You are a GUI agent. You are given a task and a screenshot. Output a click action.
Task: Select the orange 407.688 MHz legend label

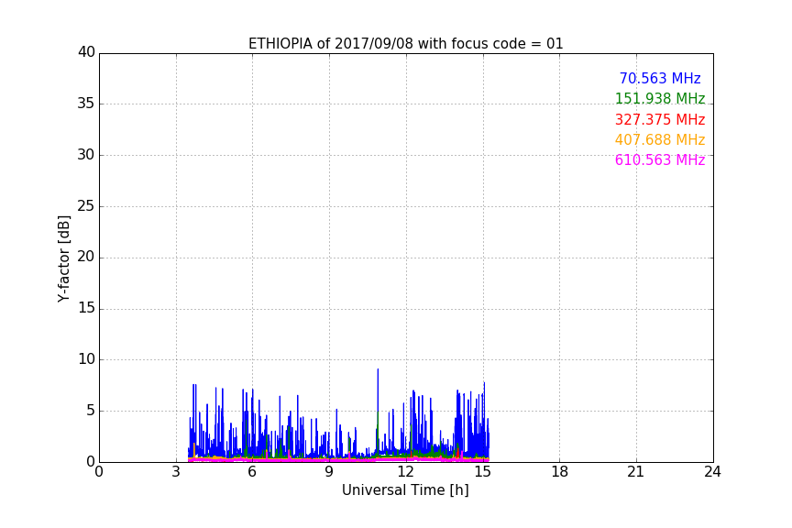660,139
